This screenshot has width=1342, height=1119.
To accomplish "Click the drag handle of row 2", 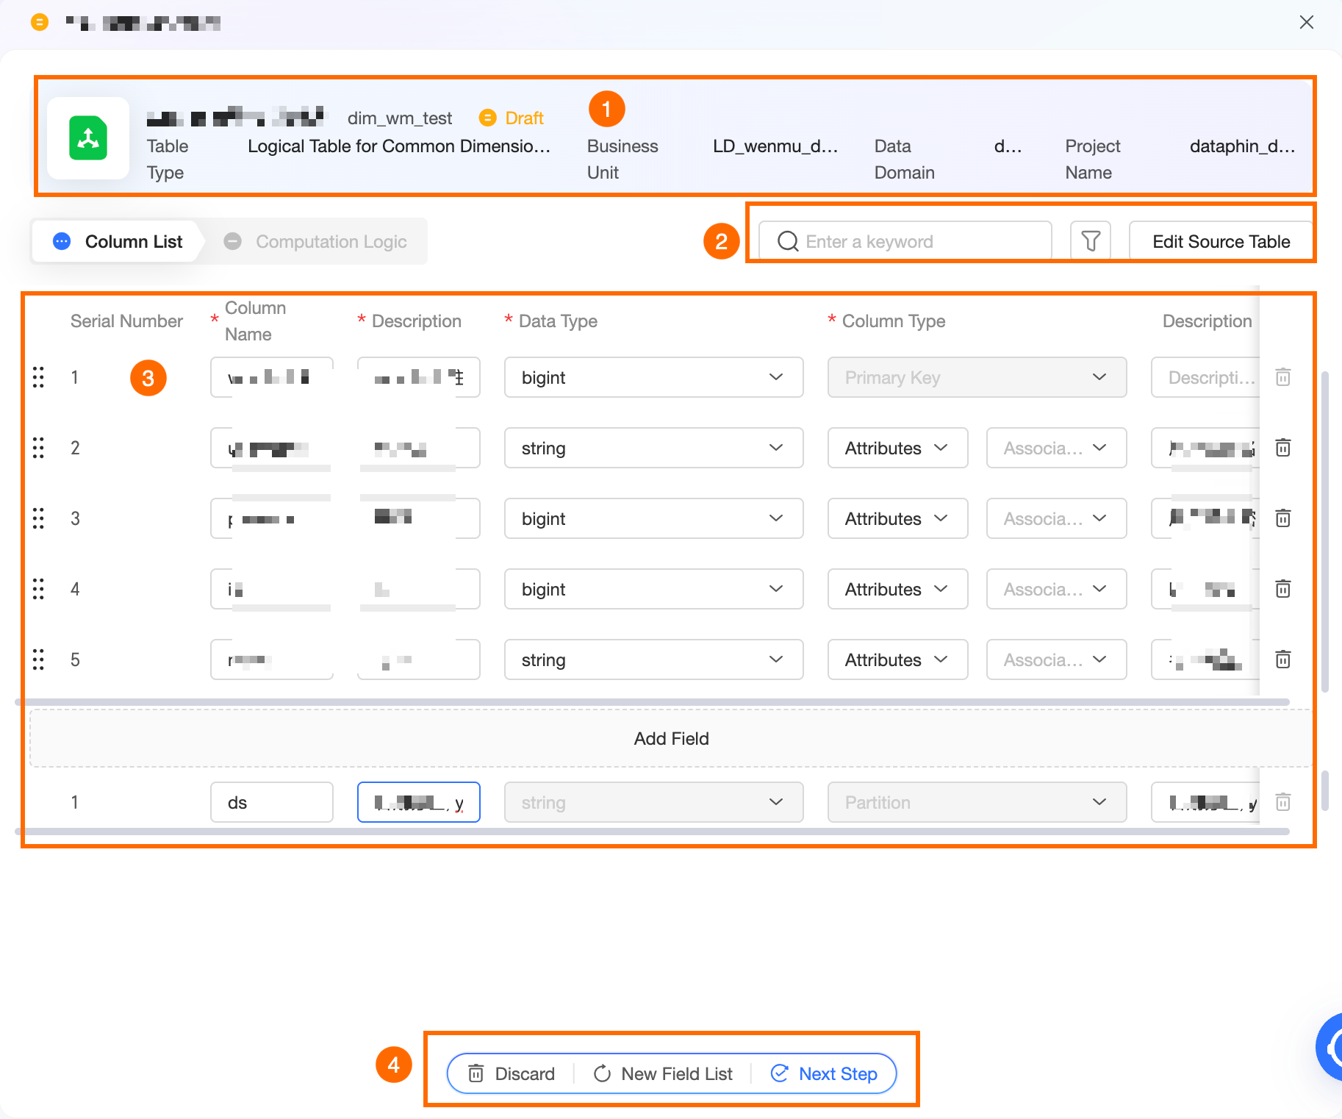I will click(38, 448).
